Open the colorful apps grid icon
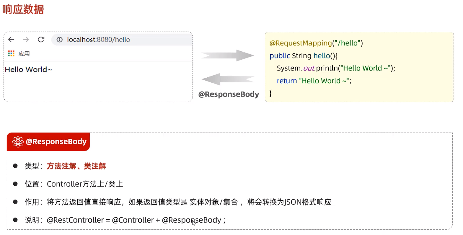This screenshot has width=463, height=235. pyautogui.click(x=11, y=53)
